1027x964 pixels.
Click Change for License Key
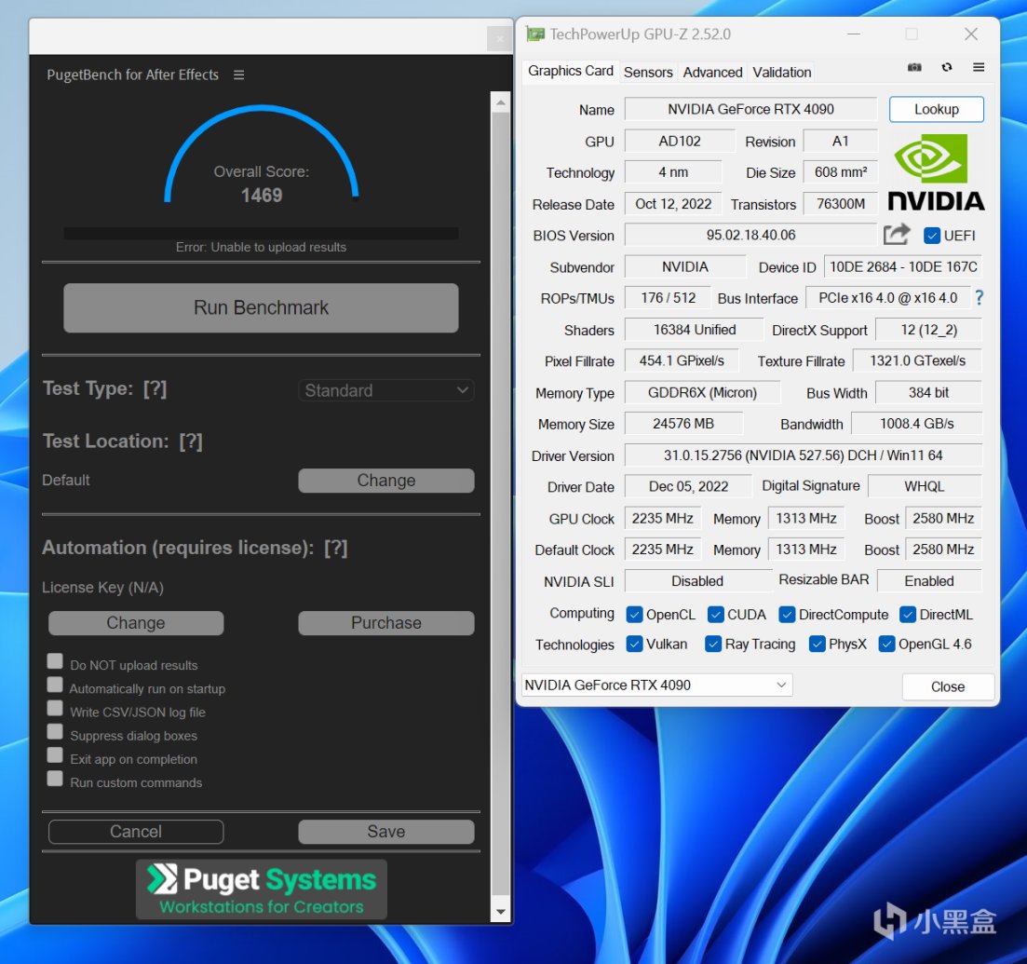point(136,623)
